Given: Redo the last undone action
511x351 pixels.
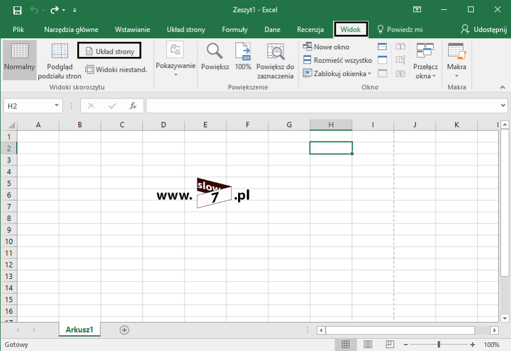Looking at the screenshot, I should pos(54,10).
